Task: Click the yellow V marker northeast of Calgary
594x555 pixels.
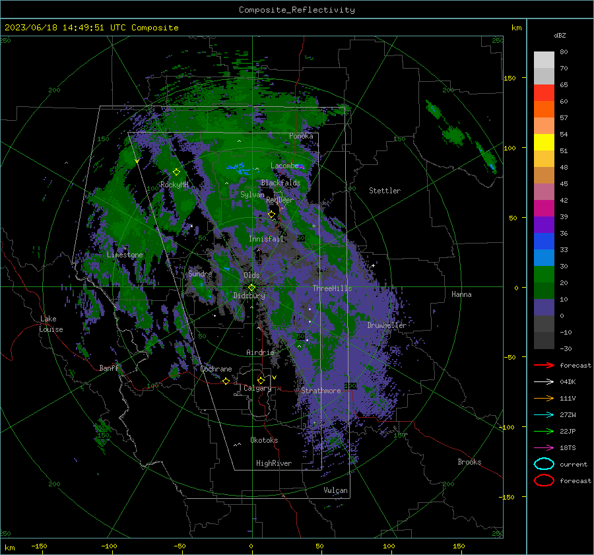Action: click(x=275, y=377)
